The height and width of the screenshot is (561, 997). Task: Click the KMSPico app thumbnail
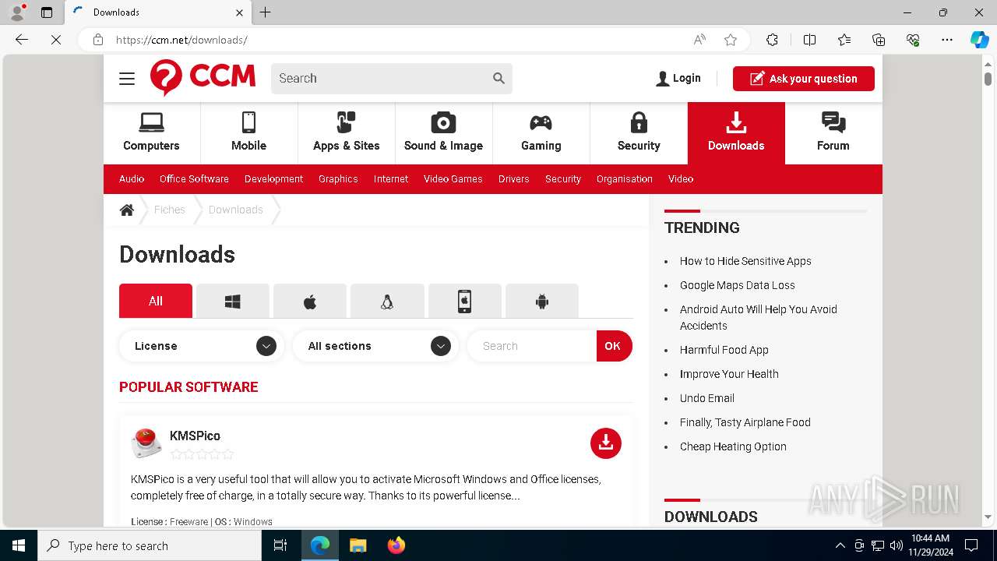click(146, 443)
